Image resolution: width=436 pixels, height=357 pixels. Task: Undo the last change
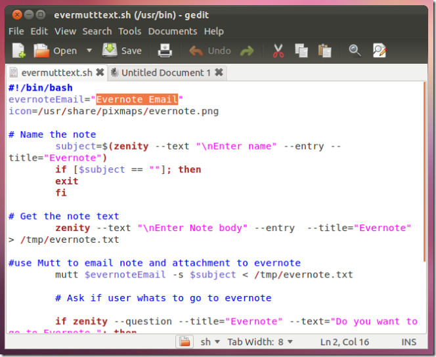pyautogui.click(x=210, y=51)
